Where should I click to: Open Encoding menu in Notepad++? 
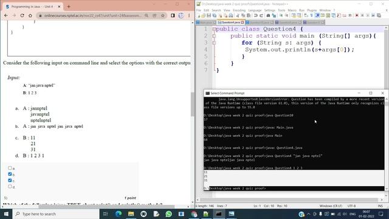[239, 10]
